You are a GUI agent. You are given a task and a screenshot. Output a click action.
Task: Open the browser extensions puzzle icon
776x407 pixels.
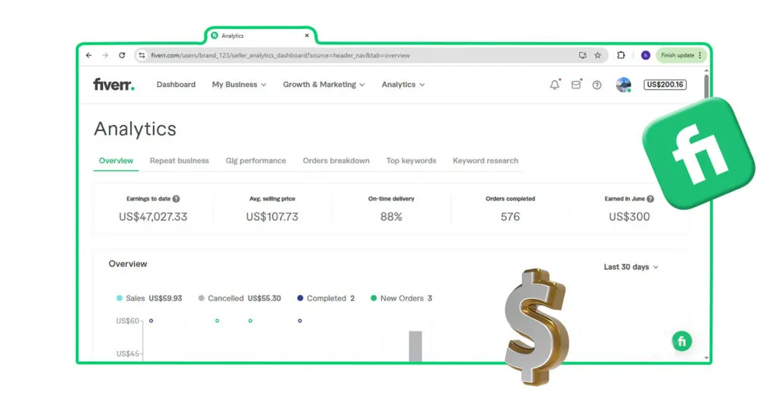point(621,55)
